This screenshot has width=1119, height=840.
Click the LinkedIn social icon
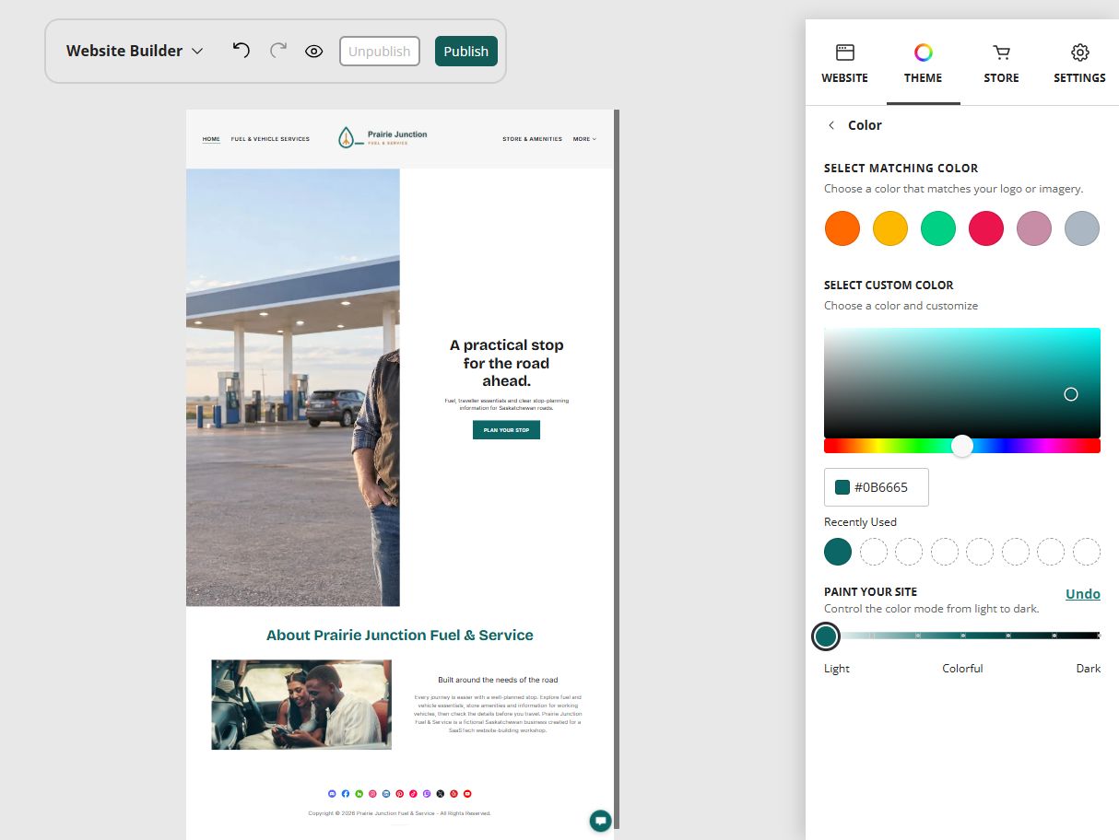click(x=386, y=794)
